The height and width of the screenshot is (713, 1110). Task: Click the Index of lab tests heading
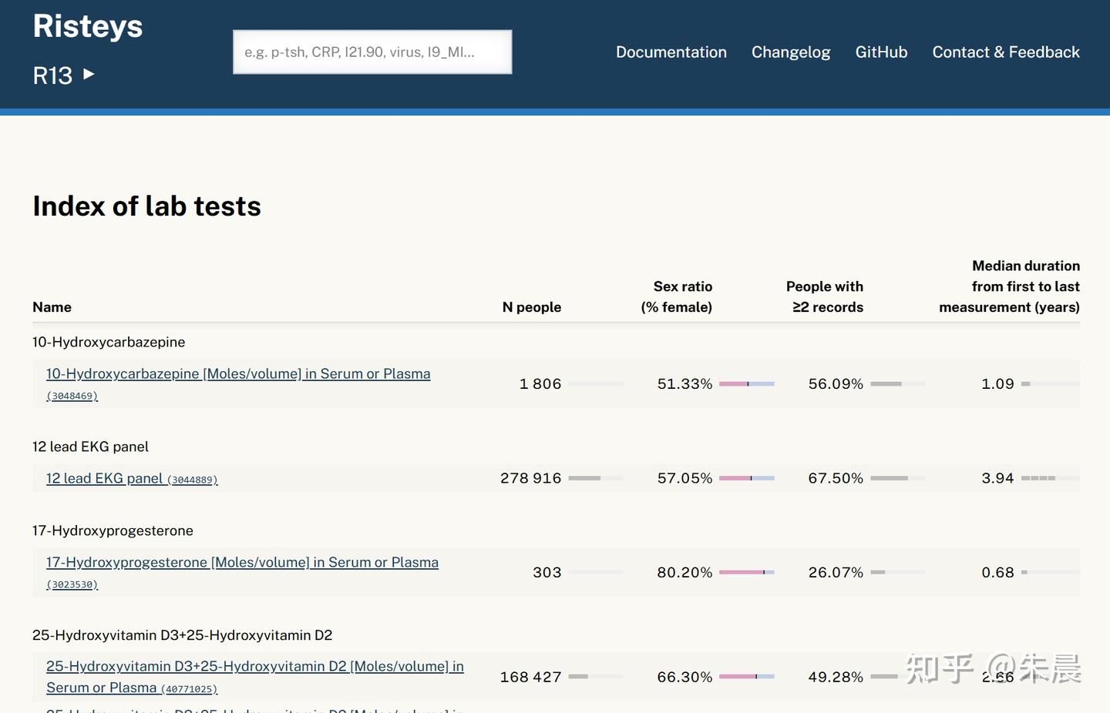point(146,206)
